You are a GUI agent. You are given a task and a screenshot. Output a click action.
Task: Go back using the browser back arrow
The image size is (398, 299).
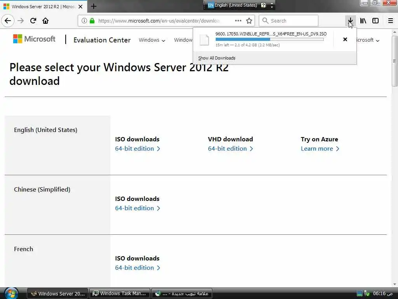(8, 21)
